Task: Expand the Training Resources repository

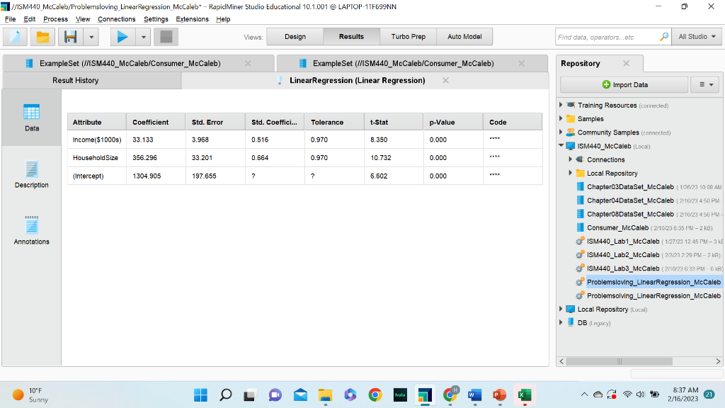Action: point(561,105)
